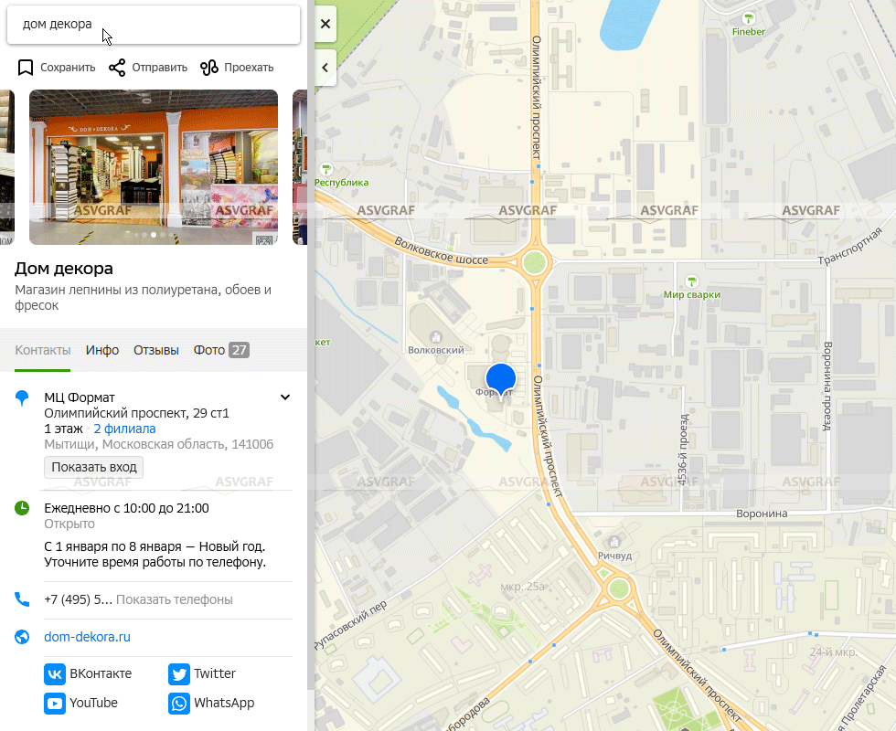Click the search field with 'дом декора'
Image resolution: width=896 pixels, height=731 pixels.
pos(154,25)
